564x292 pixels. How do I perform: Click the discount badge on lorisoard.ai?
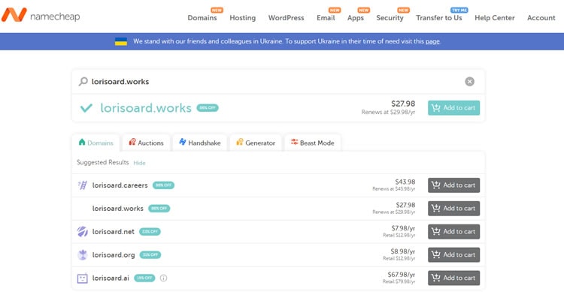click(x=144, y=278)
